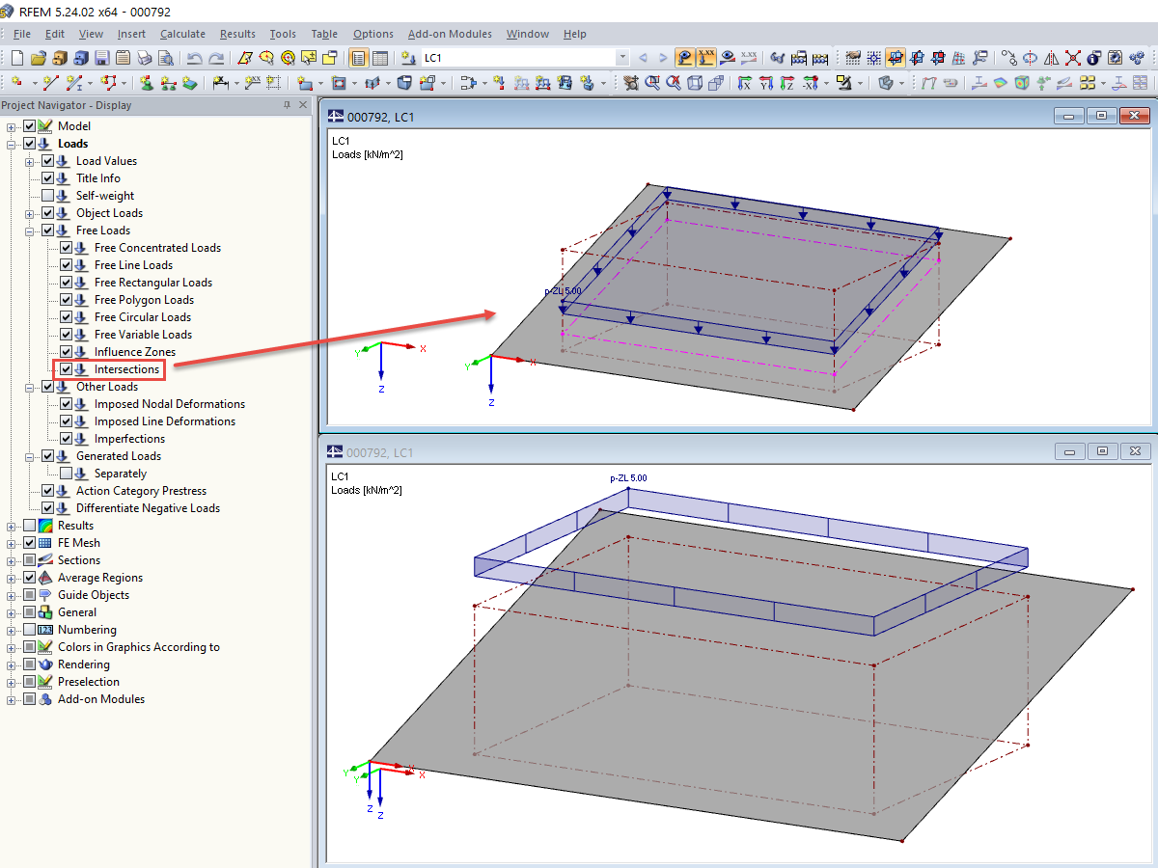Open the LC1 load case dropdown
The image size is (1158, 868).
[x=621, y=58]
